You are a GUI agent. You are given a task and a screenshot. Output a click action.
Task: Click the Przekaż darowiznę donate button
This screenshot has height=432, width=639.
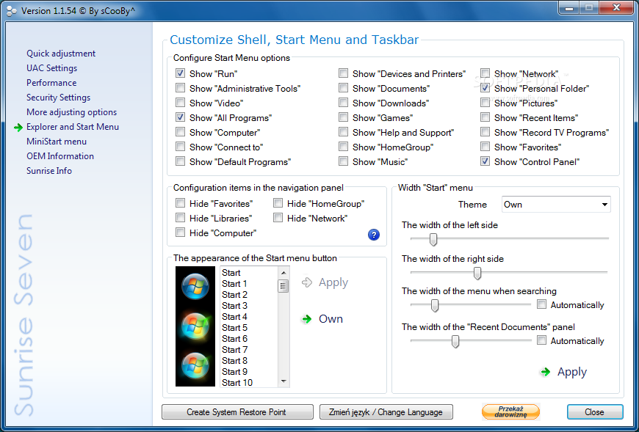pyautogui.click(x=510, y=411)
